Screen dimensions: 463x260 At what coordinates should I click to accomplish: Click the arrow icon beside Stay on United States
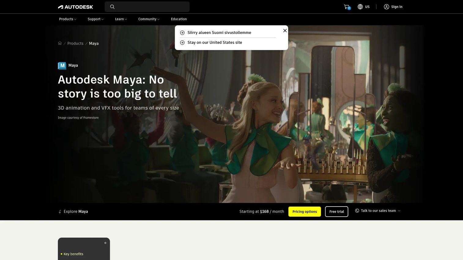click(x=182, y=42)
